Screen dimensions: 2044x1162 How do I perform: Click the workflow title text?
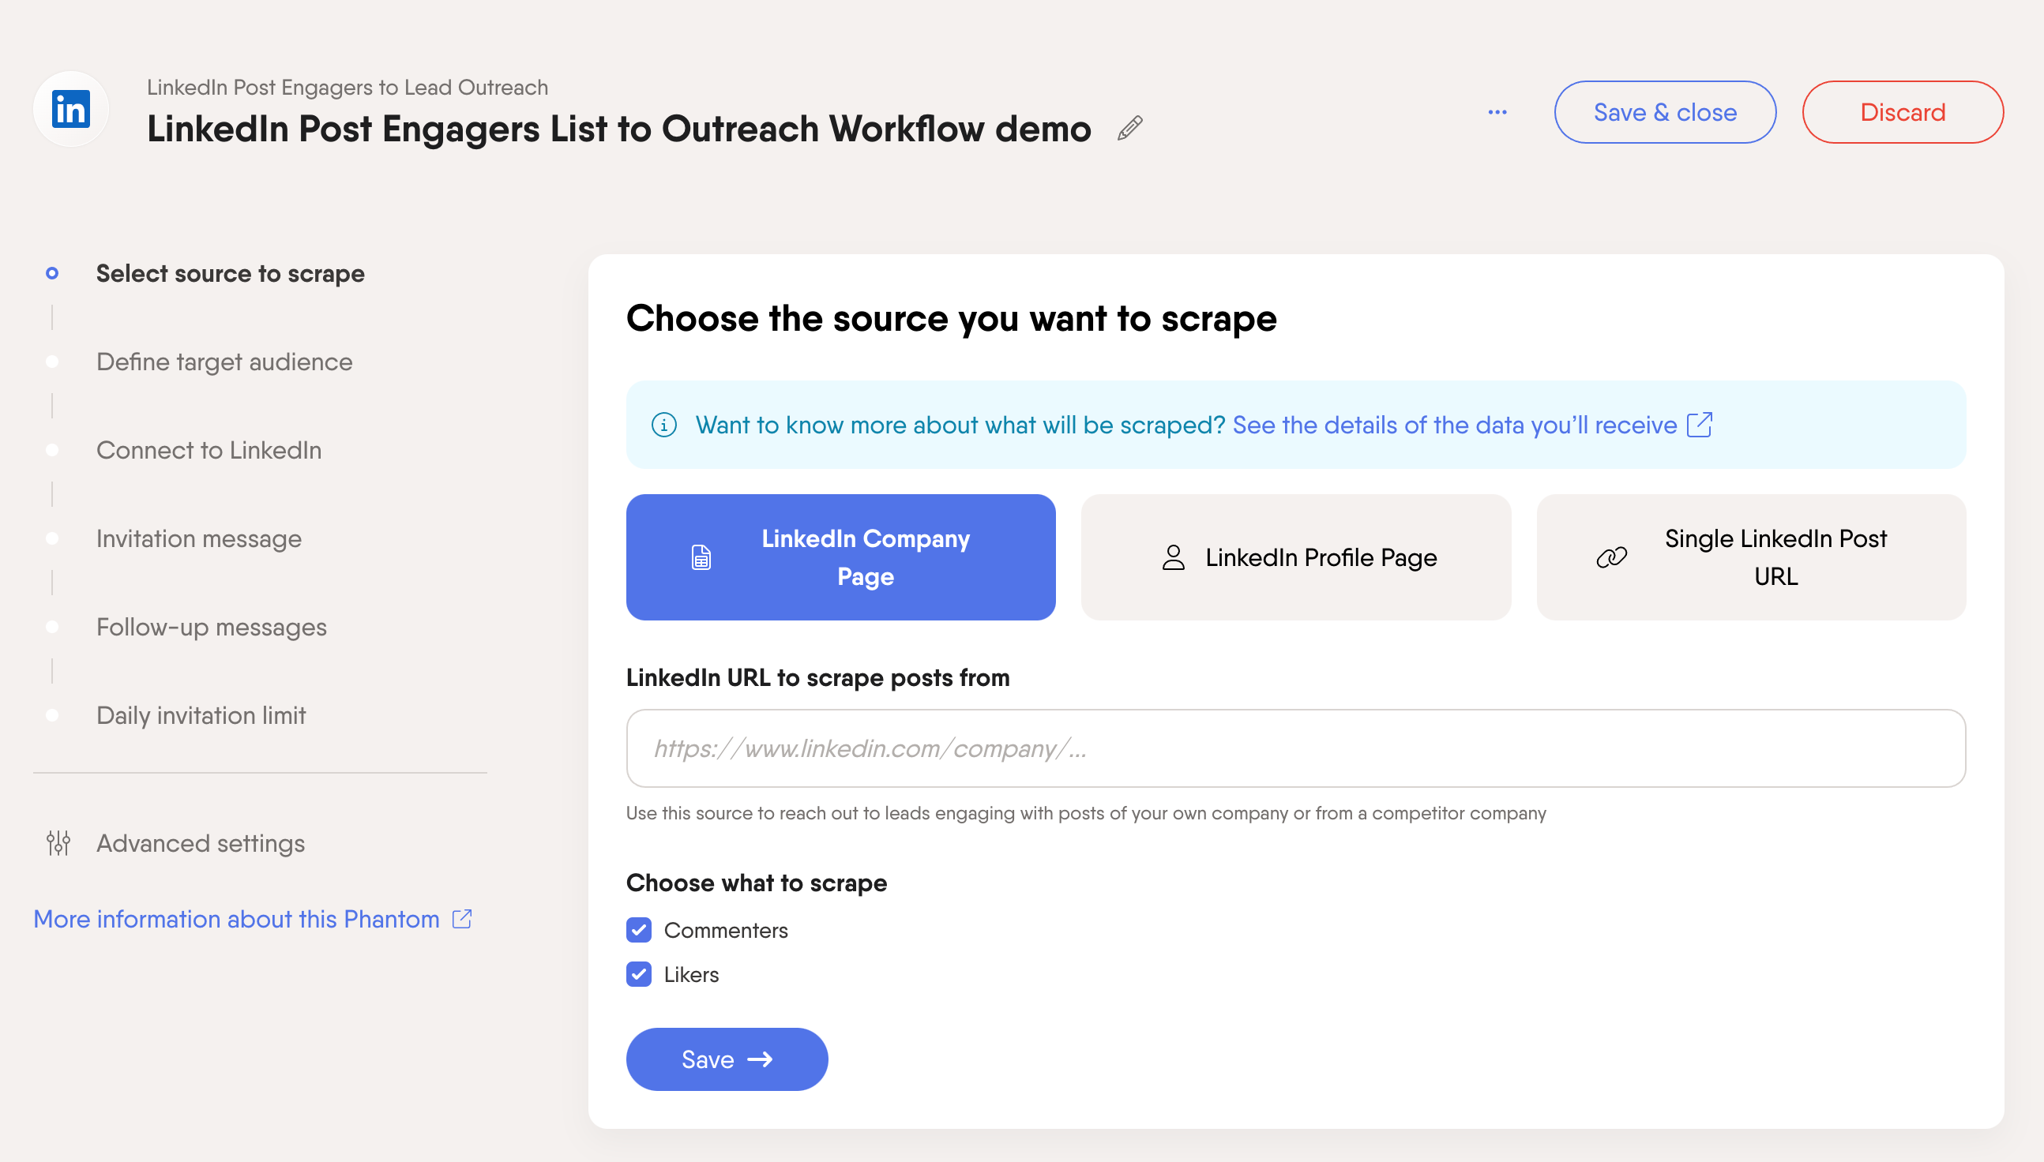(x=618, y=129)
